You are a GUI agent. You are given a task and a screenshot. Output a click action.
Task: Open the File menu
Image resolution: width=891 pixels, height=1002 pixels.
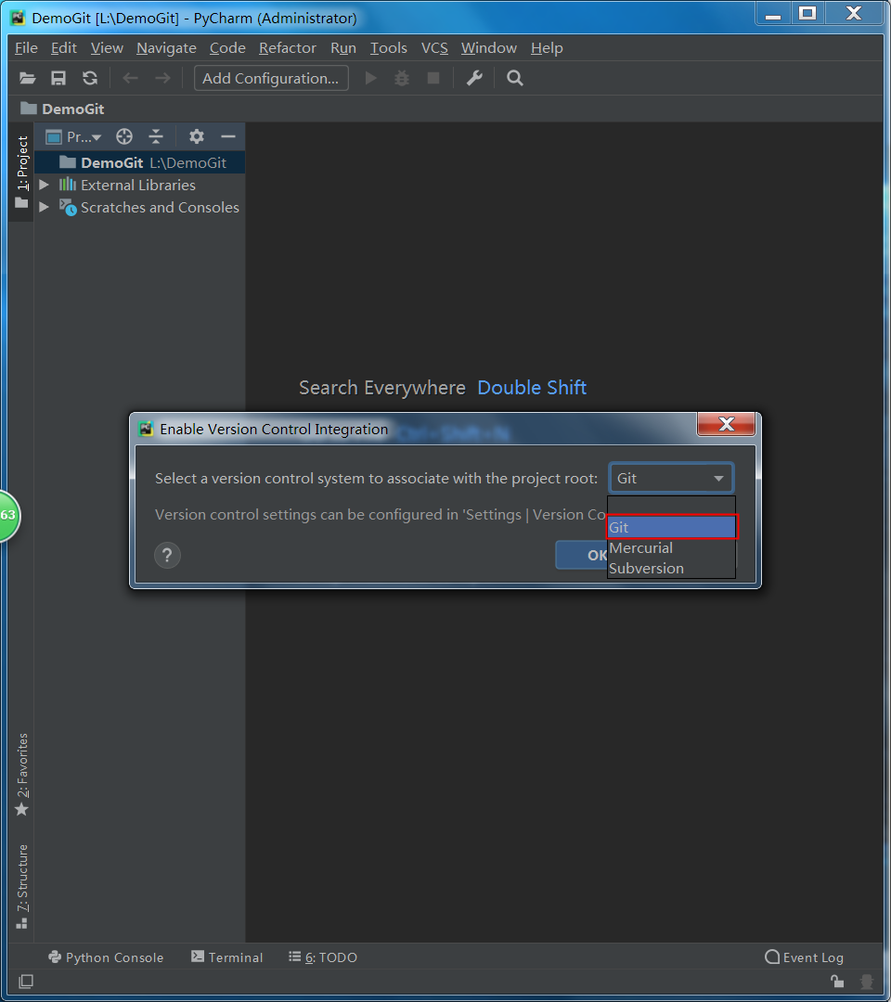[x=26, y=48]
